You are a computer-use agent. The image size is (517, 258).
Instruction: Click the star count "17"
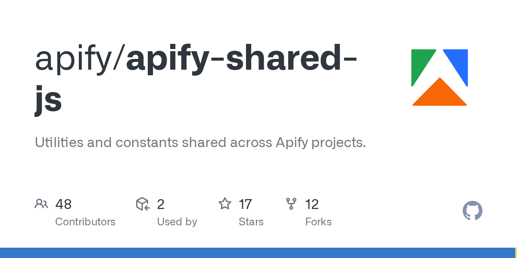[245, 204]
